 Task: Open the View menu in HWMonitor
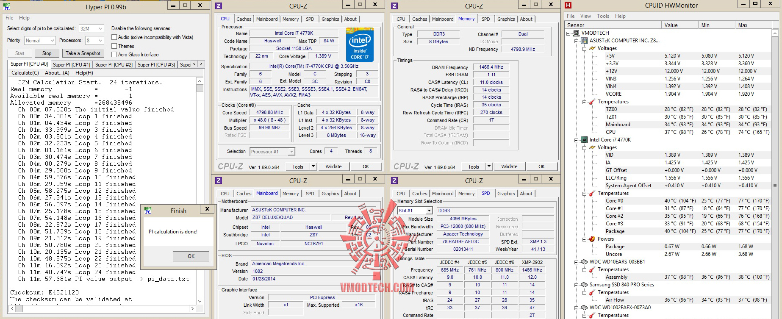point(585,16)
